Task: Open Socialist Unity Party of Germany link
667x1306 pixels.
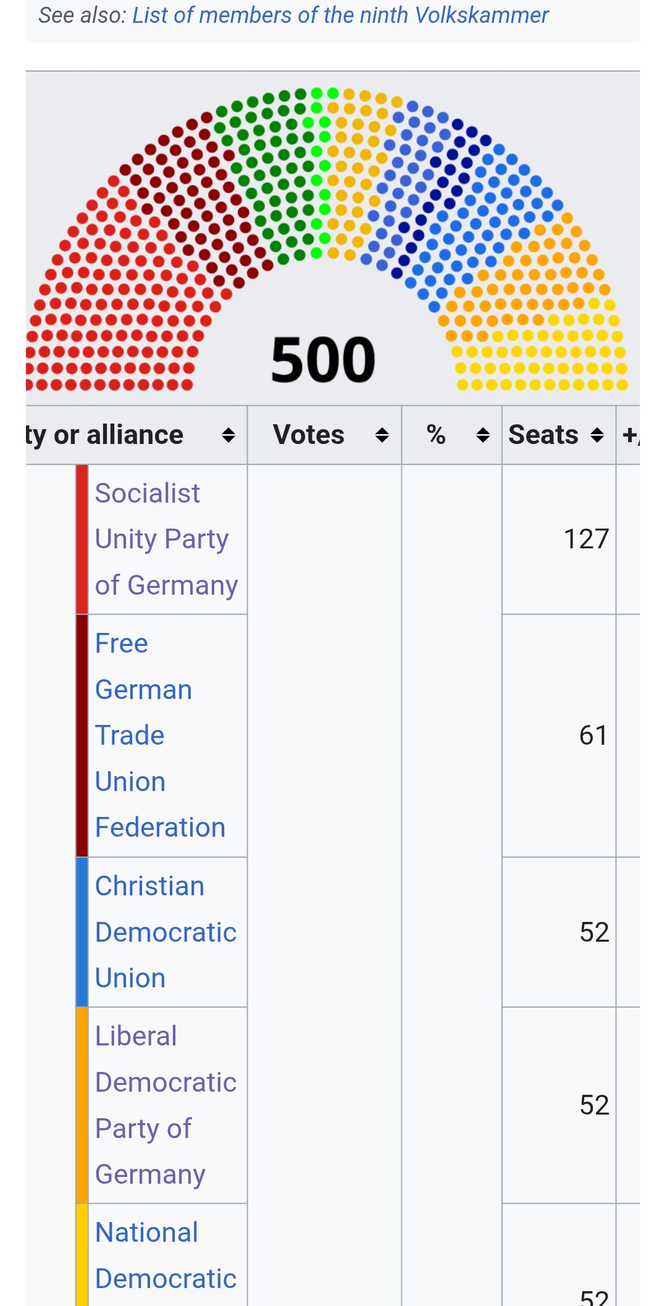Action: tap(162, 539)
